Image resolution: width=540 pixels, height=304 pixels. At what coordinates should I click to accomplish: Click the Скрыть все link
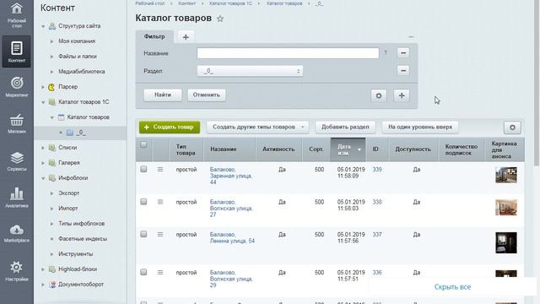(452, 287)
